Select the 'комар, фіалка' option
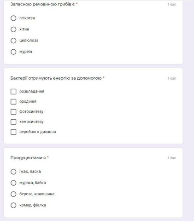The image size is (194, 221). click(13, 205)
